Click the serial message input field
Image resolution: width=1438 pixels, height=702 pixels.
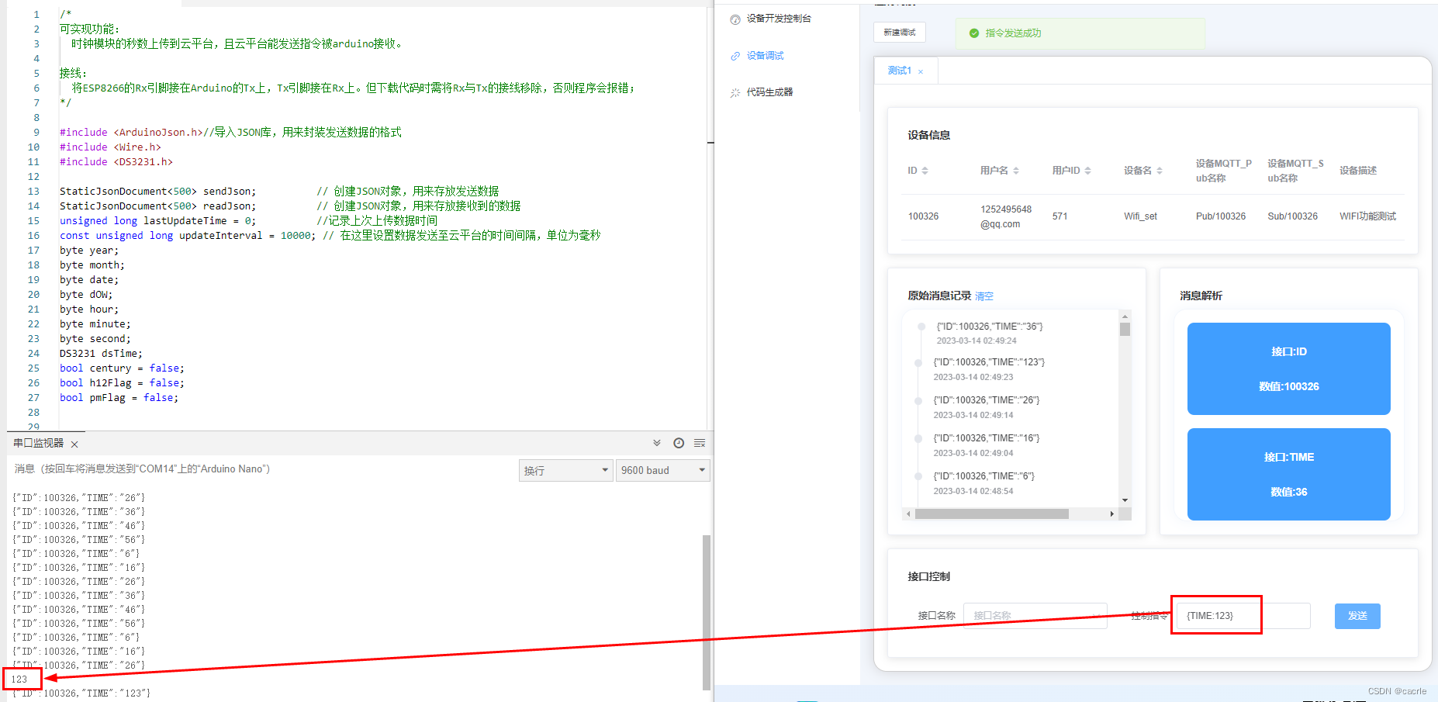point(264,469)
